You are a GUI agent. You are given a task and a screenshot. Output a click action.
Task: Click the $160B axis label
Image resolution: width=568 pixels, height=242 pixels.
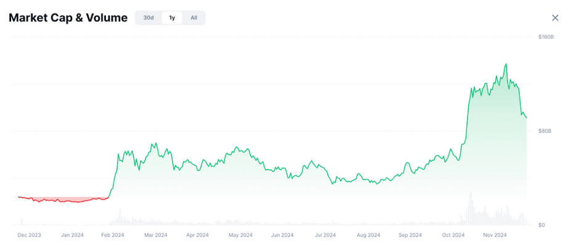[x=546, y=37]
